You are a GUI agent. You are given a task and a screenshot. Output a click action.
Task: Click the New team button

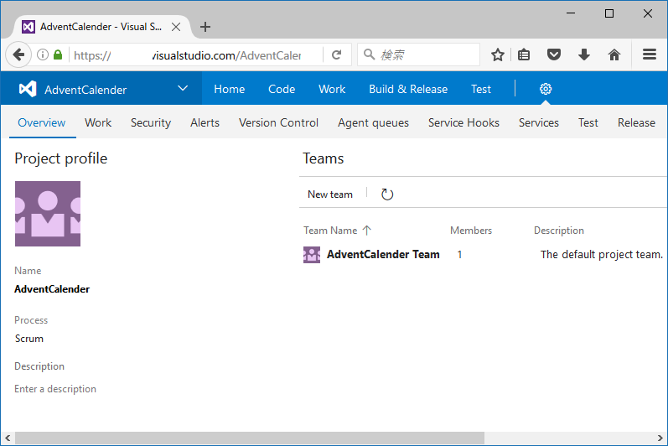point(330,194)
